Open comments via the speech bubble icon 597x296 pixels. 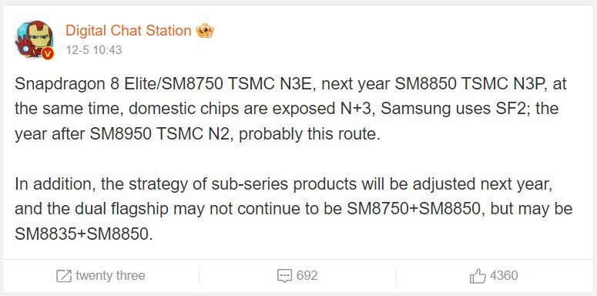click(284, 276)
